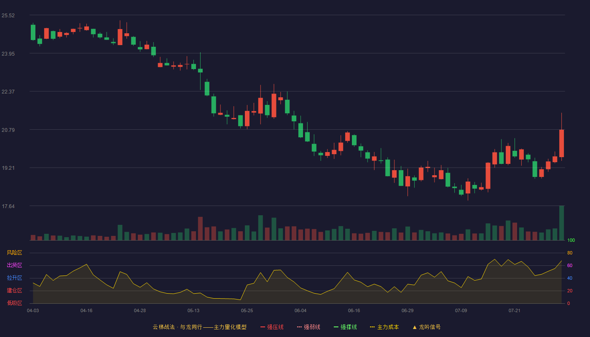
Task: Click the 拉升区 zone label
Action: [x=14, y=278]
